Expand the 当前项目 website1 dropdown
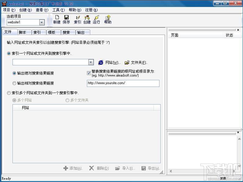This screenshot has width=243, height=182. point(42,22)
